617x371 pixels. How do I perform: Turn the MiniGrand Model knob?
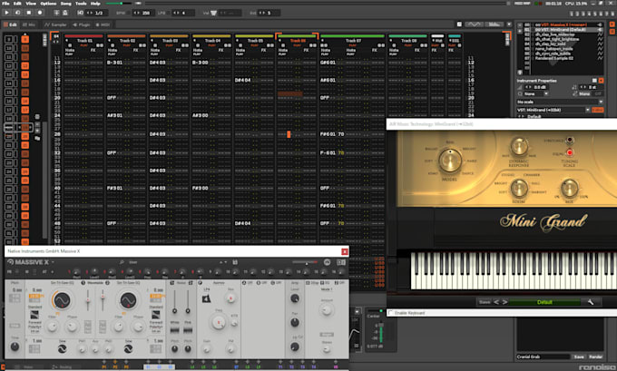pyautogui.click(x=450, y=161)
